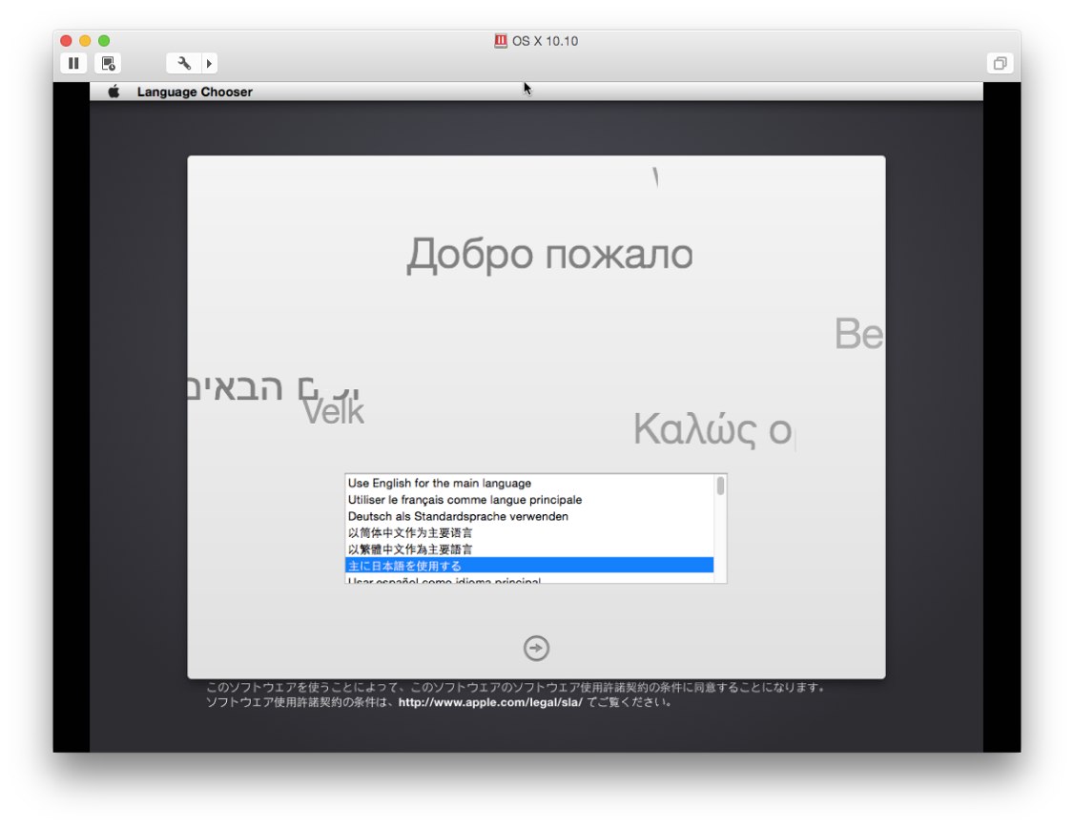
Task: Select Utiliser le français comme langue principale
Action: pos(528,499)
